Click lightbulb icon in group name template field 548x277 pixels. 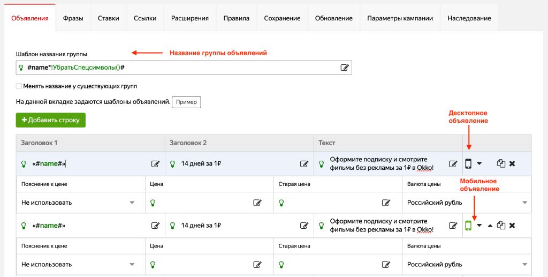[21, 68]
